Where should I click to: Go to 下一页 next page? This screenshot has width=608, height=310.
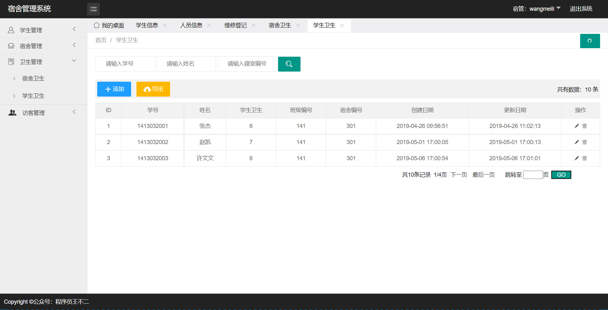(458, 174)
